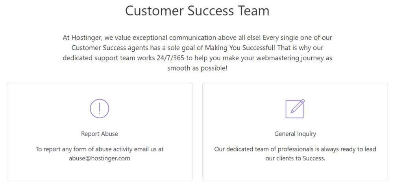Viewport: 403px width, 192px height.
Task: Click the word "Hostinger" in the intro
Action: click(x=87, y=37)
